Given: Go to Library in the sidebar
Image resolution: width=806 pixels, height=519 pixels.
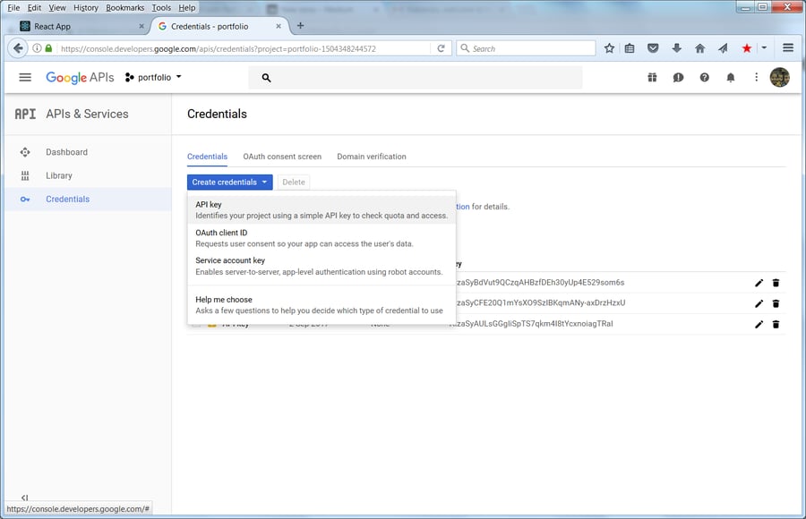Looking at the screenshot, I should [x=59, y=175].
